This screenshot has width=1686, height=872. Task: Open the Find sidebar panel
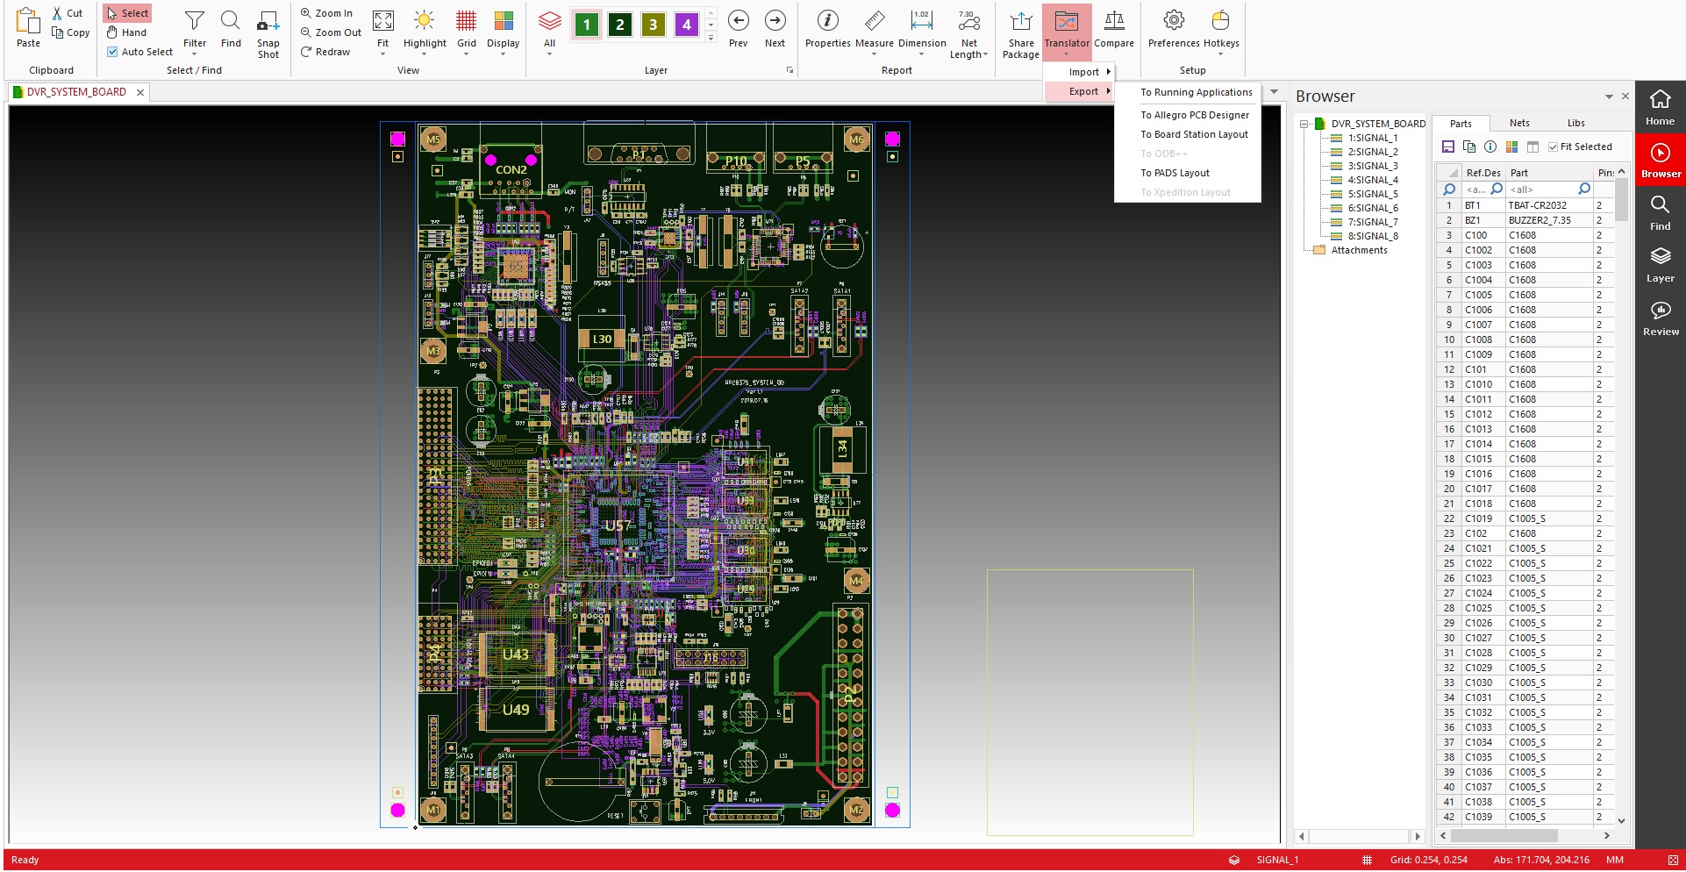(x=1661, y=212)
